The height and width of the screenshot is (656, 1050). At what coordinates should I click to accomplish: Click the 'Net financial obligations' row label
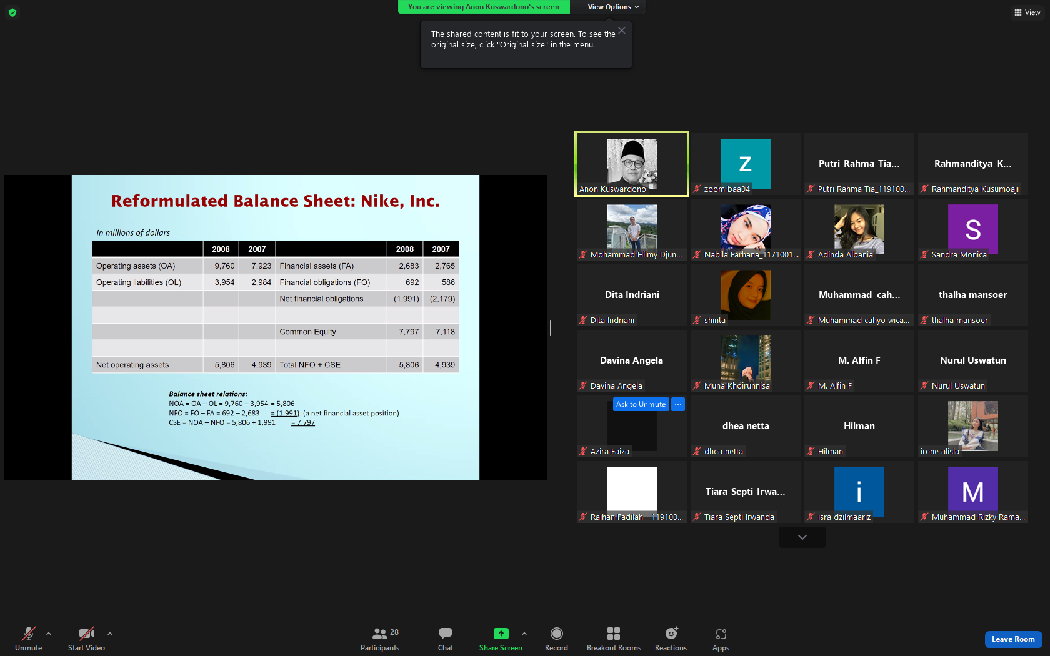321,299
